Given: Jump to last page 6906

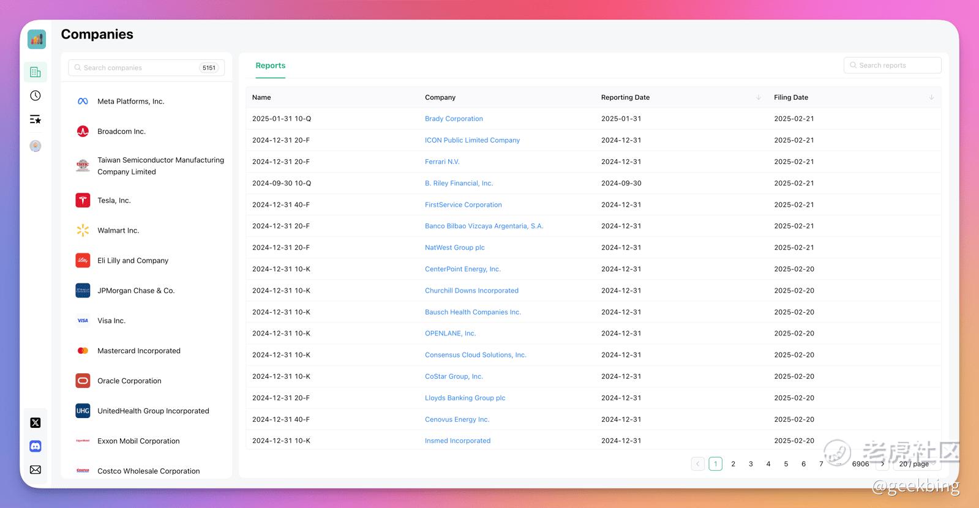Looking at the screenshot, I should click(860, 464).
